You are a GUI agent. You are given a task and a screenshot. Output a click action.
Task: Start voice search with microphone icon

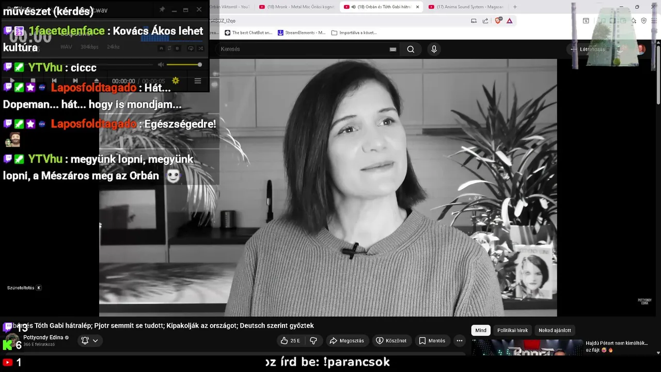pos(434,49)
